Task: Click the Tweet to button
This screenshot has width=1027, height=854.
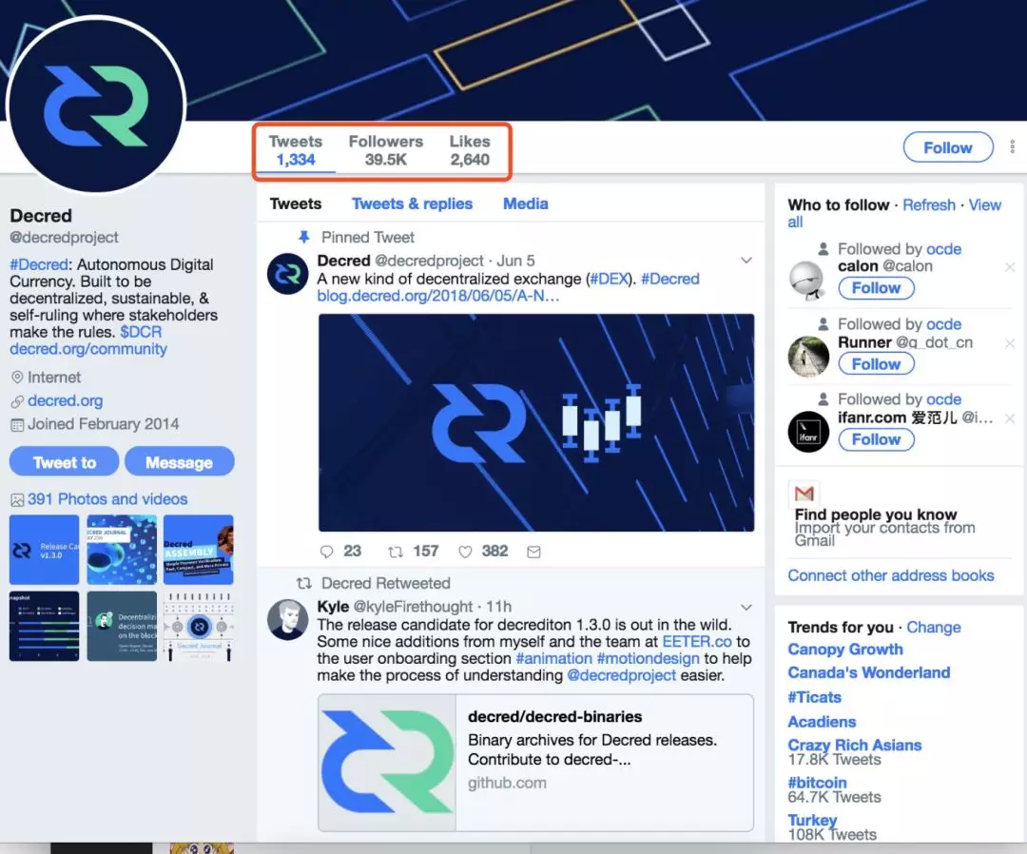Action: tap(65, 462)
